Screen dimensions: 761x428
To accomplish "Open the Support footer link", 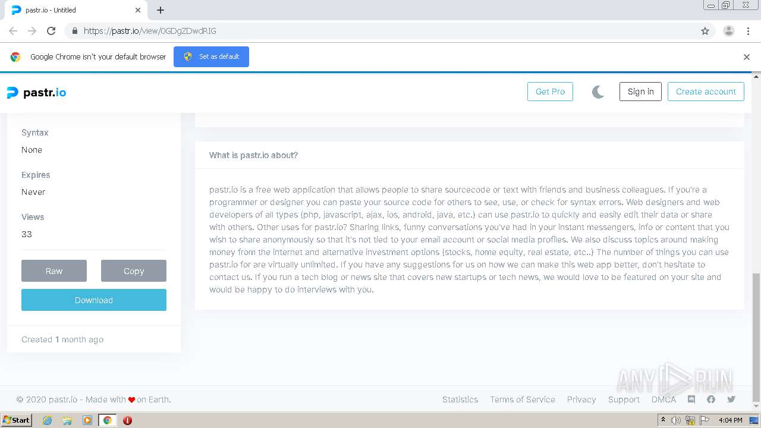I will [x=624, y=399].
